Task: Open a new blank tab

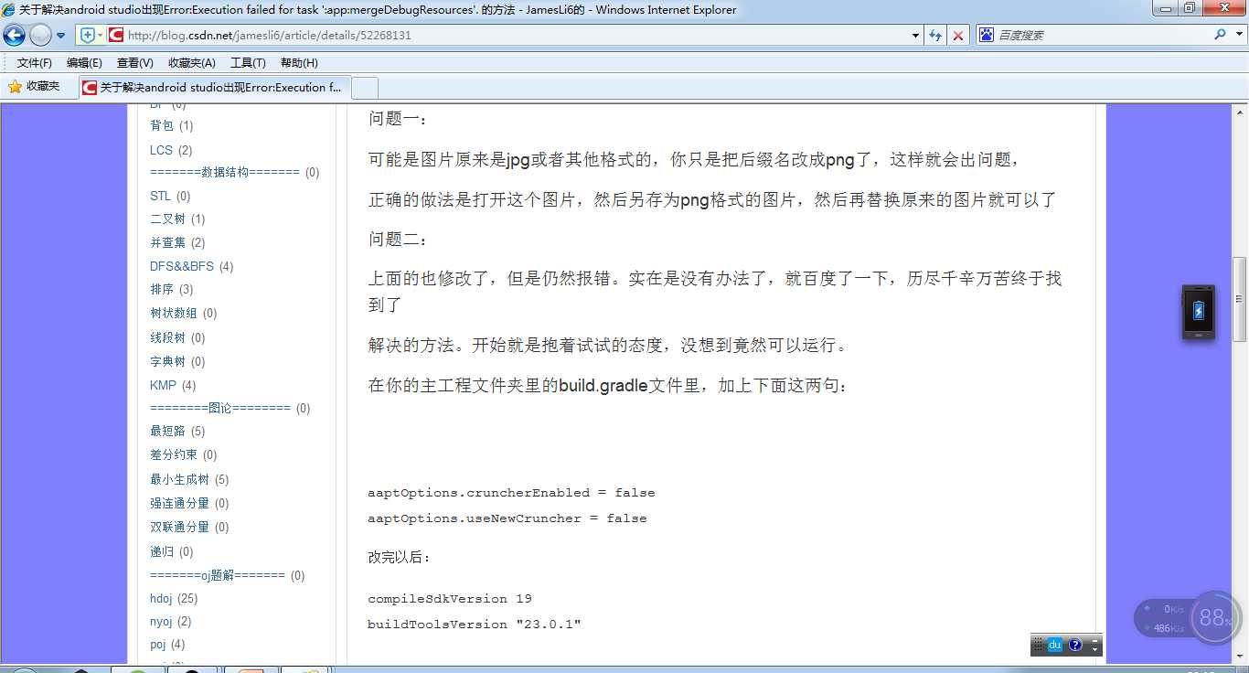Action: [365, 88]
